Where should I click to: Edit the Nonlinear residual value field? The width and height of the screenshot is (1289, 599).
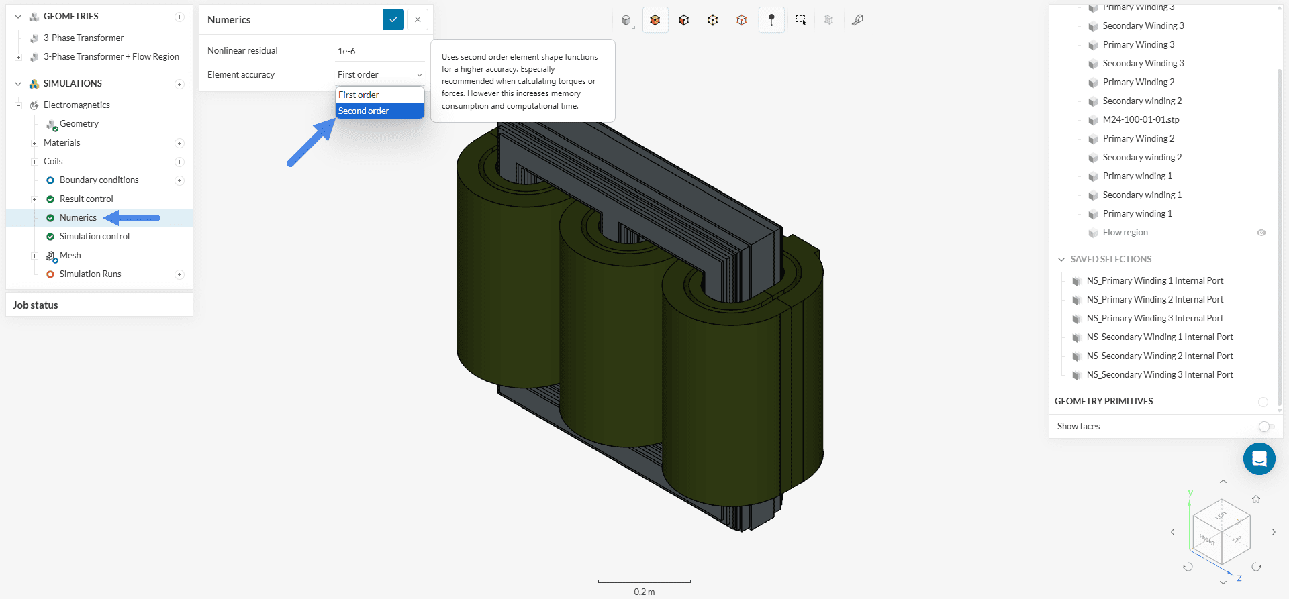[379, 51]
